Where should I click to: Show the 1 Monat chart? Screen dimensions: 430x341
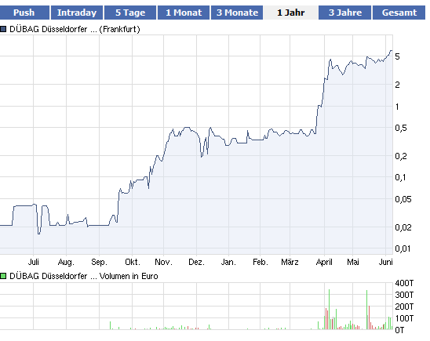[x=183, y=13]
